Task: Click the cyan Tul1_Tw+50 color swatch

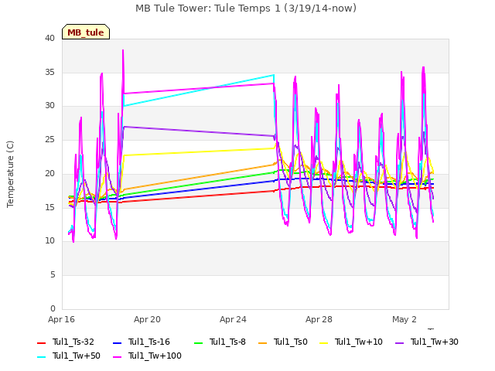Action: [x=41, y=356]
